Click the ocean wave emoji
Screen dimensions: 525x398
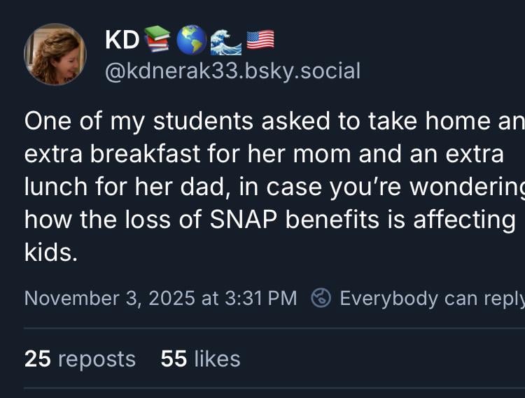point(225,40)
